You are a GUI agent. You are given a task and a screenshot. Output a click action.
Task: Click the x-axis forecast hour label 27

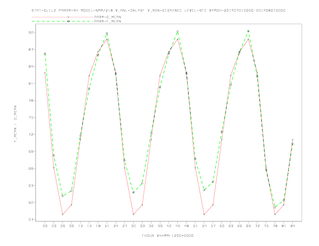[124, 226]
